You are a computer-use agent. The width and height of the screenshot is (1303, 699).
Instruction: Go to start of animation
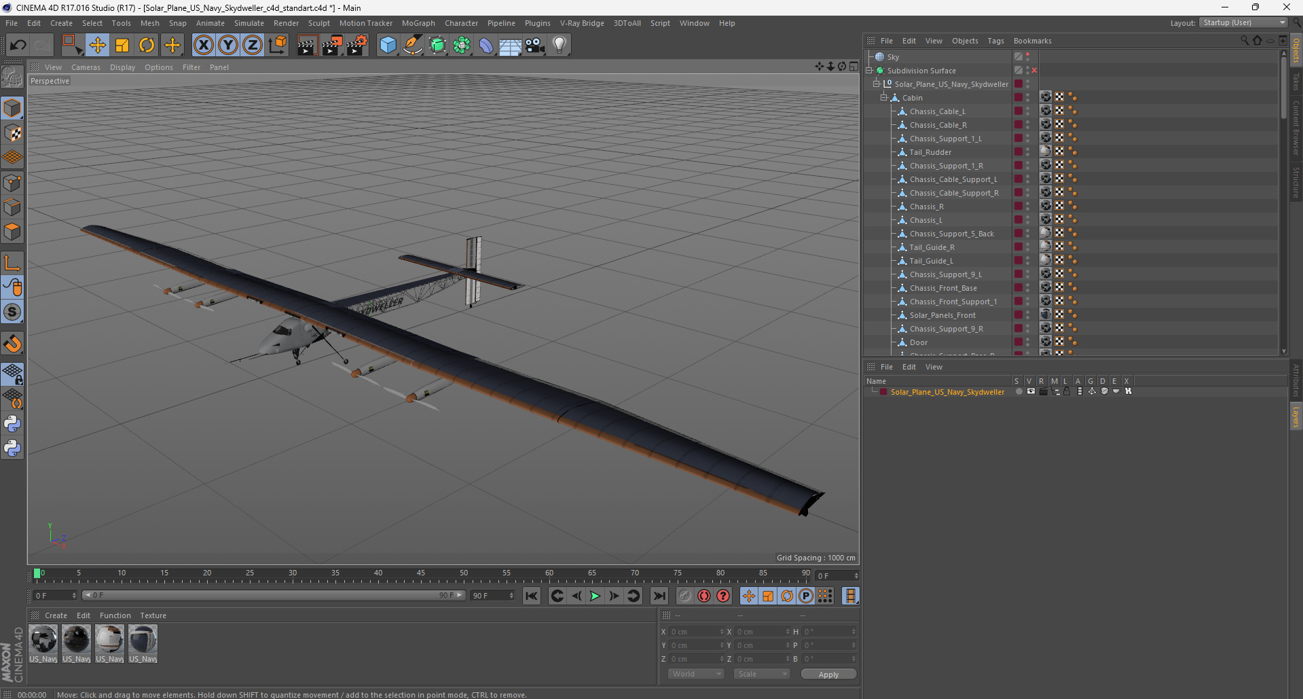click(532, 596)
